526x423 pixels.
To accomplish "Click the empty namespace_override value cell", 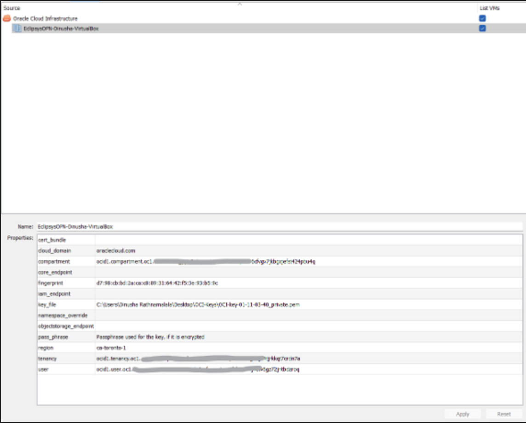I will tap(309, 315).
